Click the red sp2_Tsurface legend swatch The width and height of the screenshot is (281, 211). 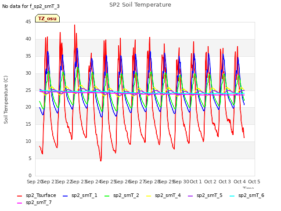click(19, 196)
